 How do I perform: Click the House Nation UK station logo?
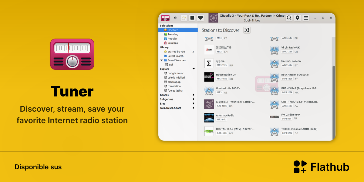point(209,77)
